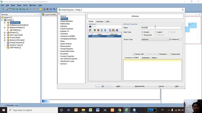Expand the Business Information tree node
Screen dimensions: 202x113
point(5,40)
